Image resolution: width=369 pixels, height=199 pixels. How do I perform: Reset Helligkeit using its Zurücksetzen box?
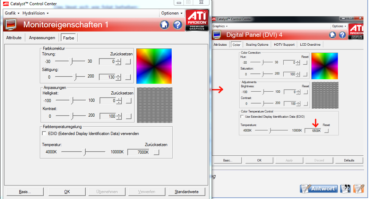click(x=128, y=101)
